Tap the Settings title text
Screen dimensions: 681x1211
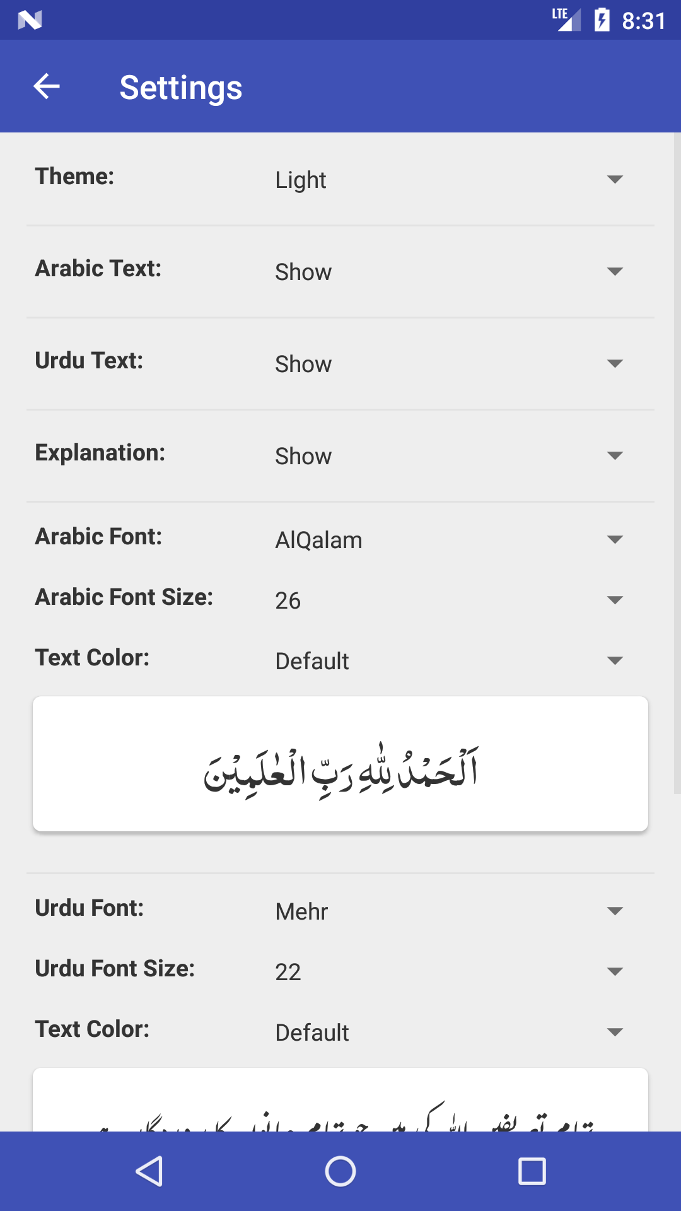click(x=181, y=88)
